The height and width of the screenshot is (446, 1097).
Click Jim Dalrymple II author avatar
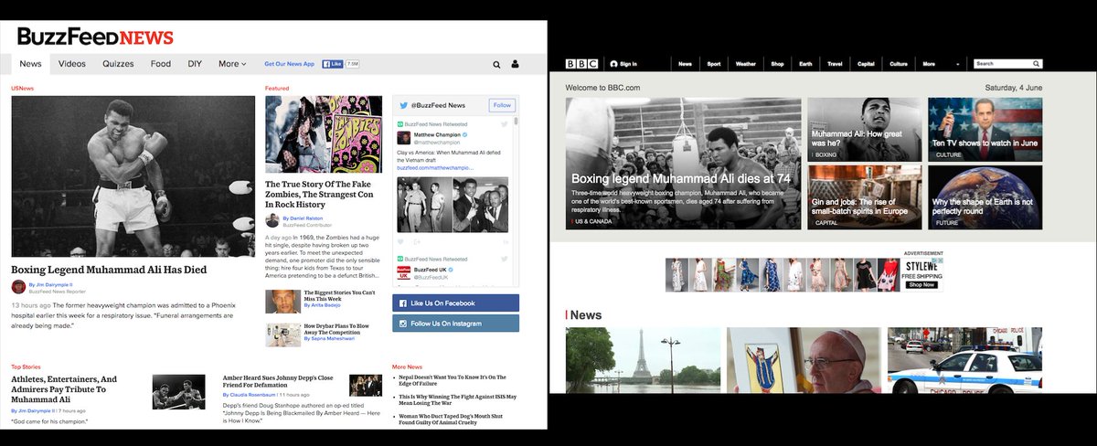pos(19,287)
